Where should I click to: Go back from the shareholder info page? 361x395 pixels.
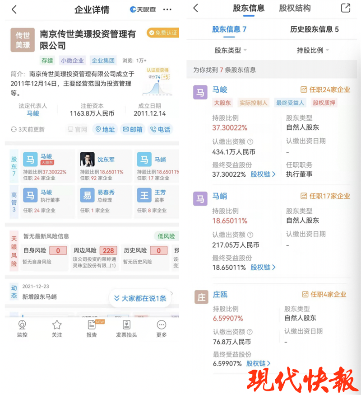tap(196, 8)
